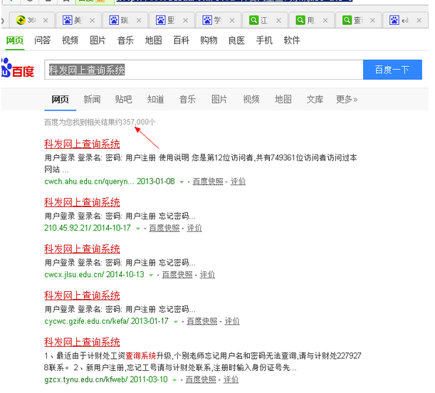Open 百度快照 for cycwc.gzife.edu.cn result

[202, 321]
